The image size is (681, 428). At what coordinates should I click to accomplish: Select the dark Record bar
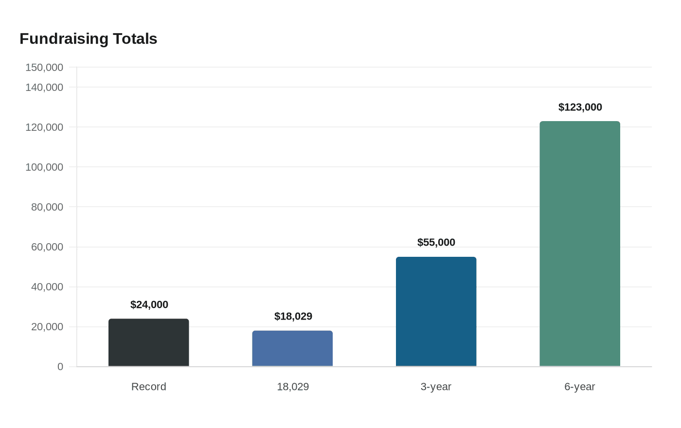[149, 342]
